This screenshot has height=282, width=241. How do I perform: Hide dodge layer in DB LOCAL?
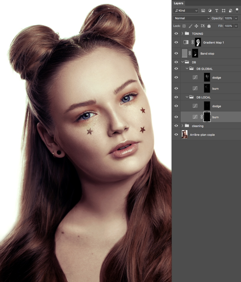176,106
